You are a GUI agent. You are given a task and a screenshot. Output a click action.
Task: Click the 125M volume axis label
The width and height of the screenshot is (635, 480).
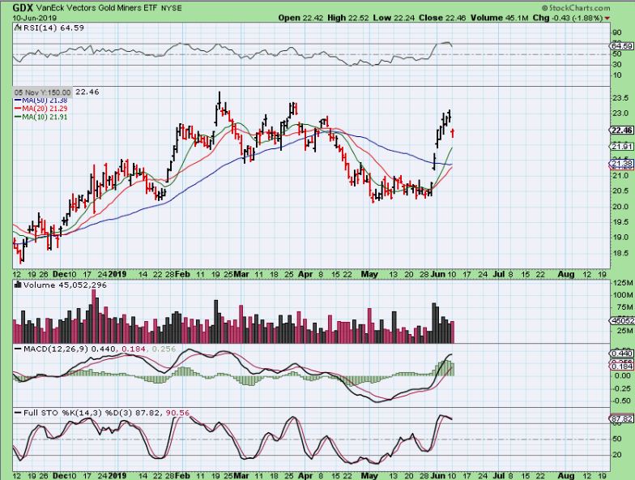pyautogui.click(x=623, y=283)
